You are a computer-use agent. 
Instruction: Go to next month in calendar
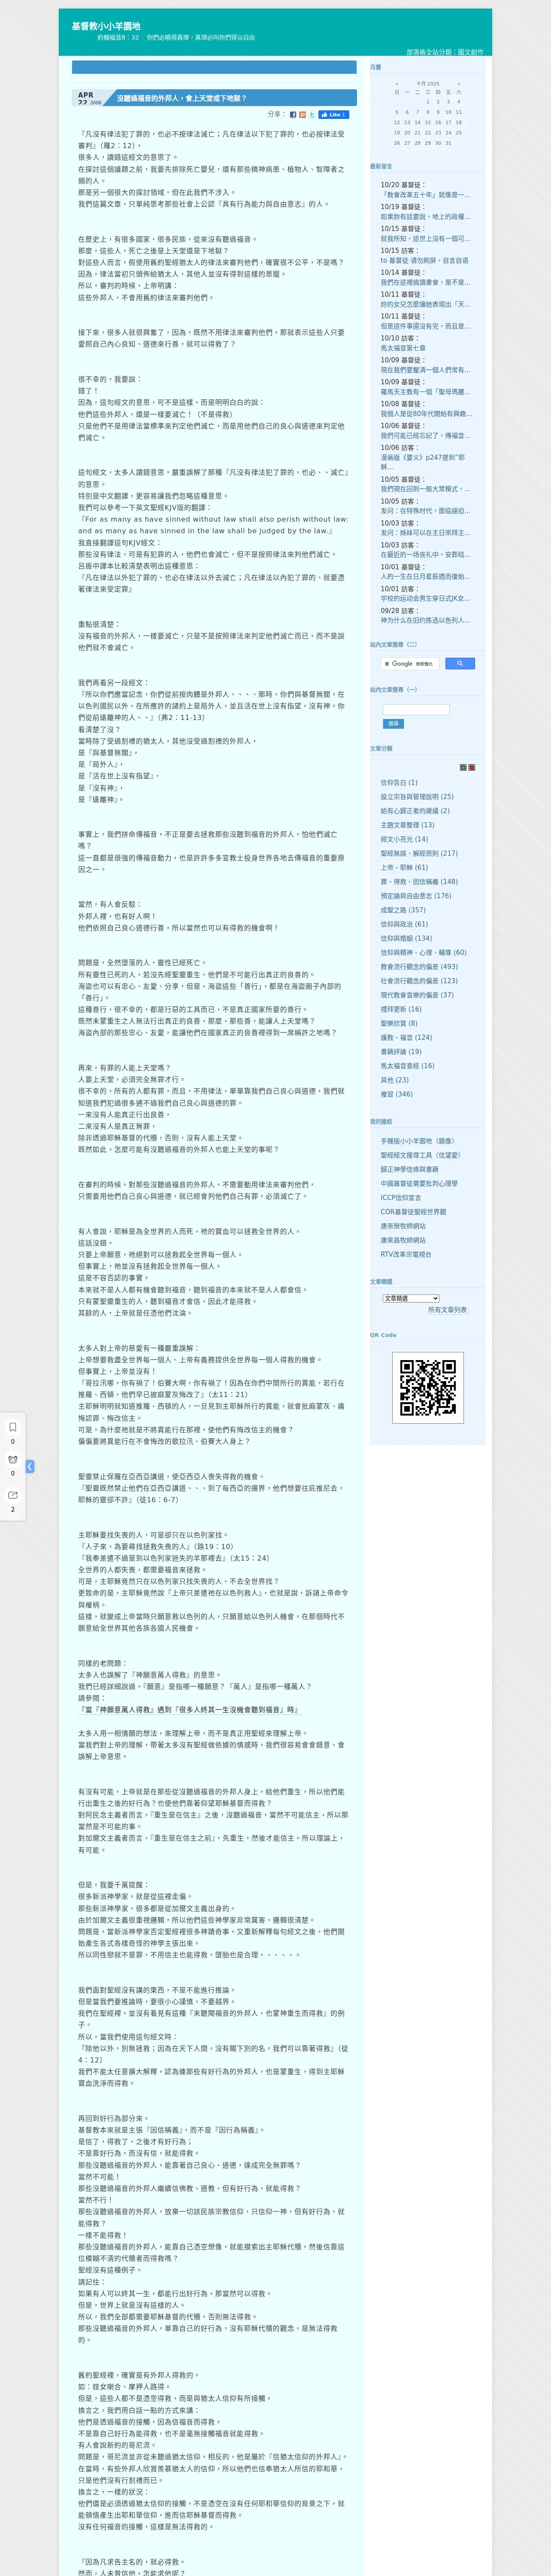point(459,84)
